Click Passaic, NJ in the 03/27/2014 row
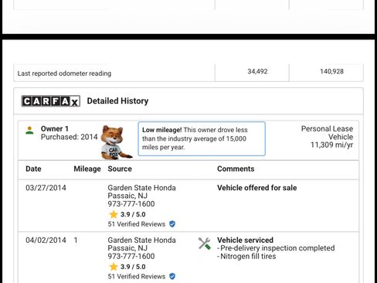The height and width of the screenshot is (283, 377). (x=127, y=196)
